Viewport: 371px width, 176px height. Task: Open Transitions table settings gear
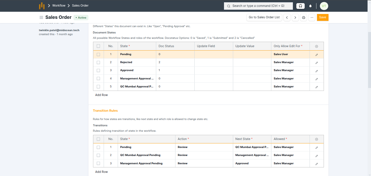[316, 139]
